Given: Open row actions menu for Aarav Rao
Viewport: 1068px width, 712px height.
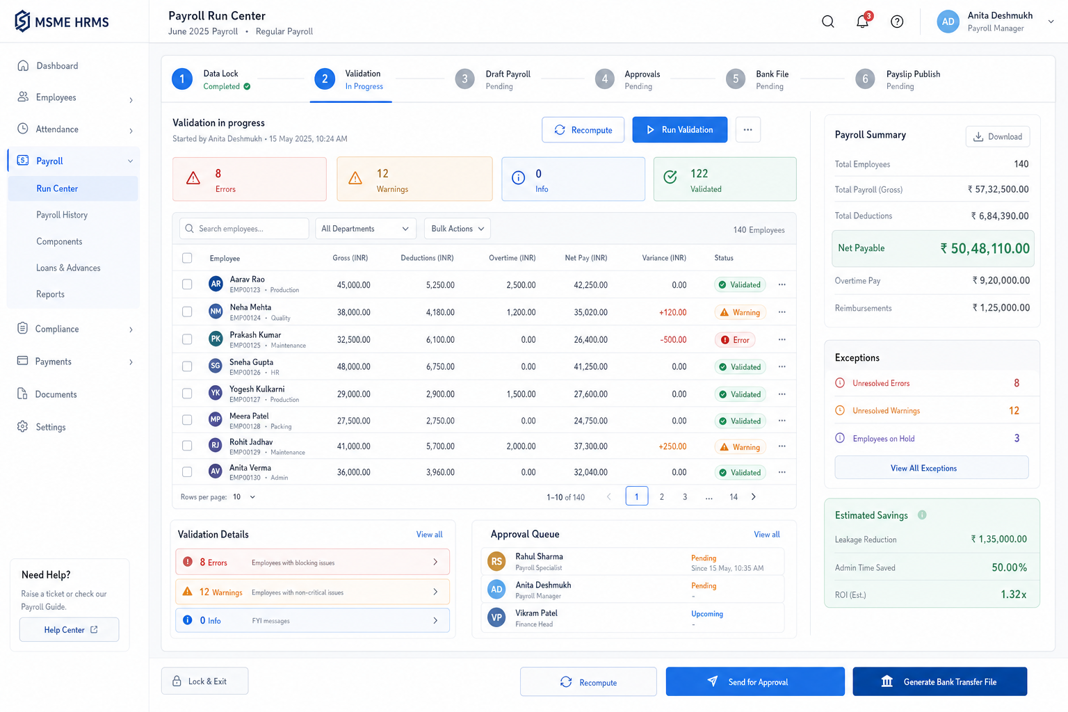Looking at the screenshot, I should [782, 284].
